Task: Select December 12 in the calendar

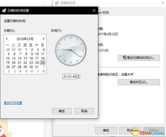Action: coord(8,58)
